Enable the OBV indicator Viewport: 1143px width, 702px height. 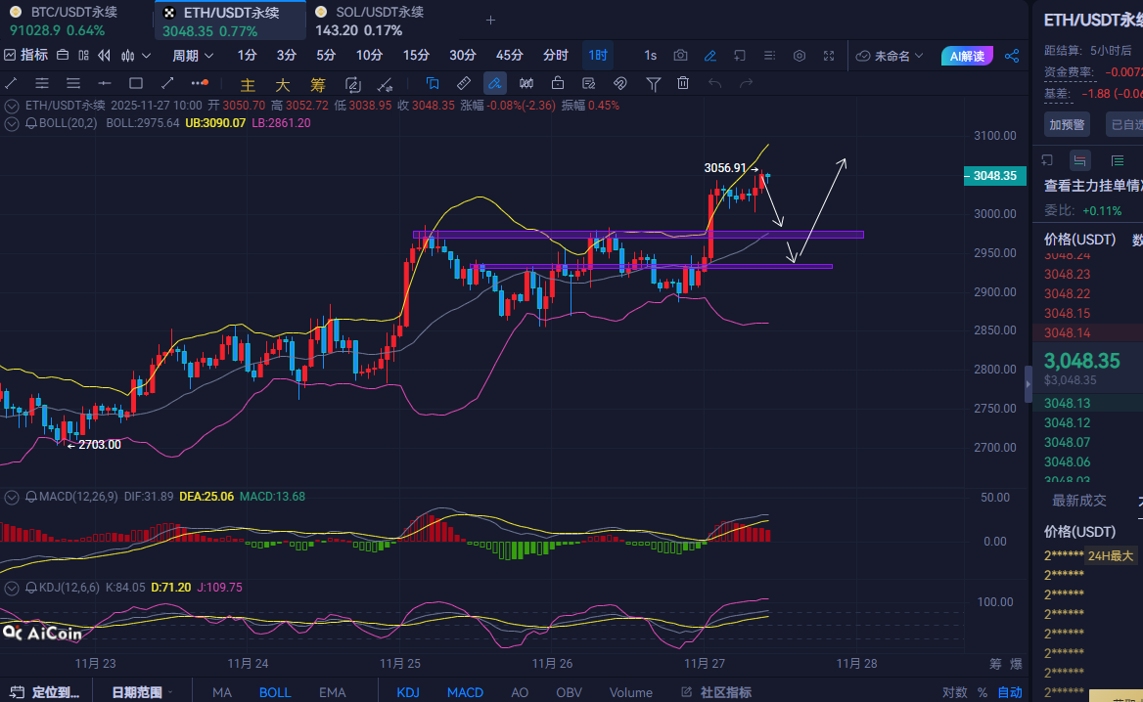[x=570, y=692]
